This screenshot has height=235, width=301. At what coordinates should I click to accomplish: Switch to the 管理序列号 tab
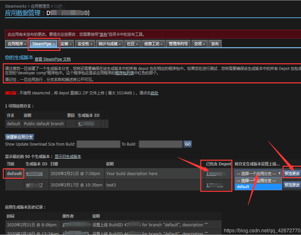[178, 44]
